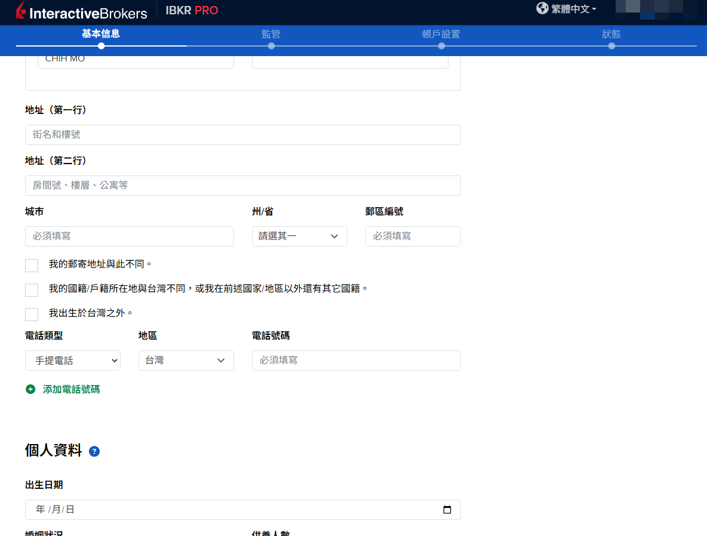Click the 郵區編號 input field
707x536 pixels.
coord(413,236)
